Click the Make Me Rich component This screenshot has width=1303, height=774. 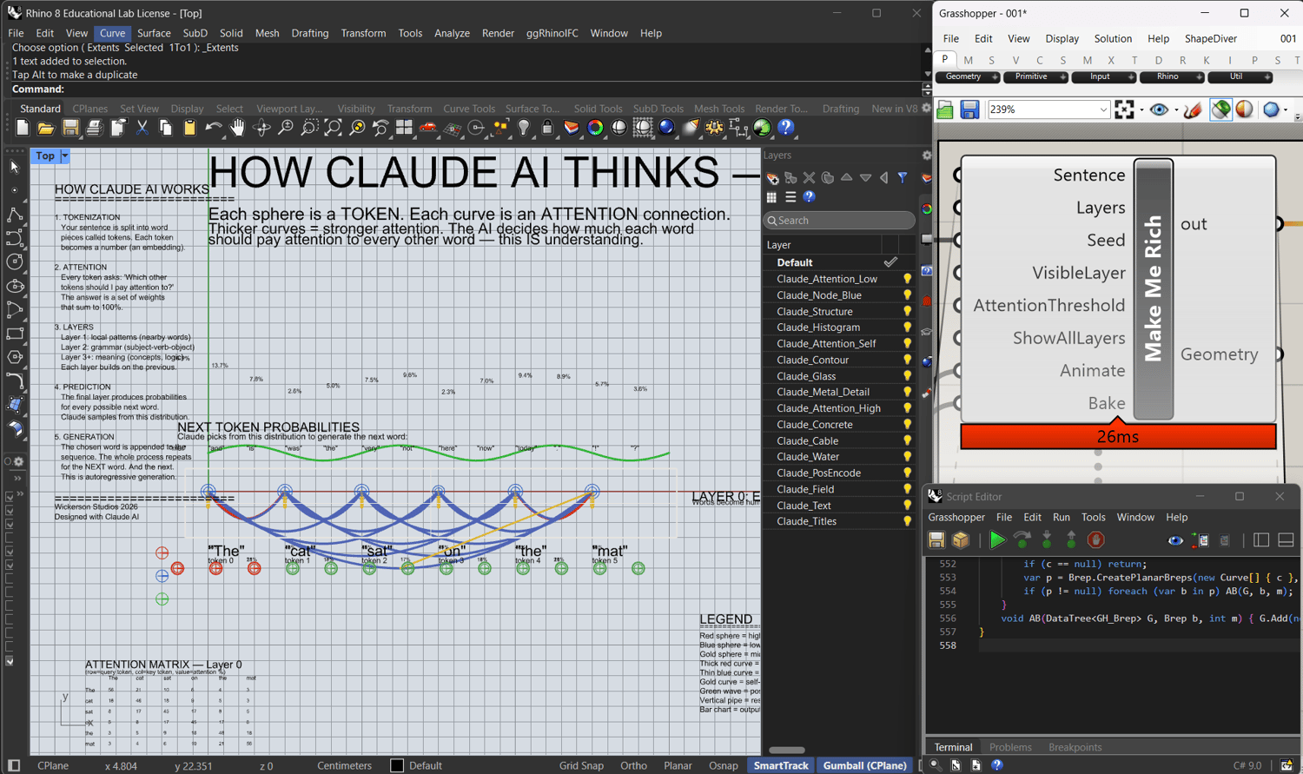pos(1154,289)
